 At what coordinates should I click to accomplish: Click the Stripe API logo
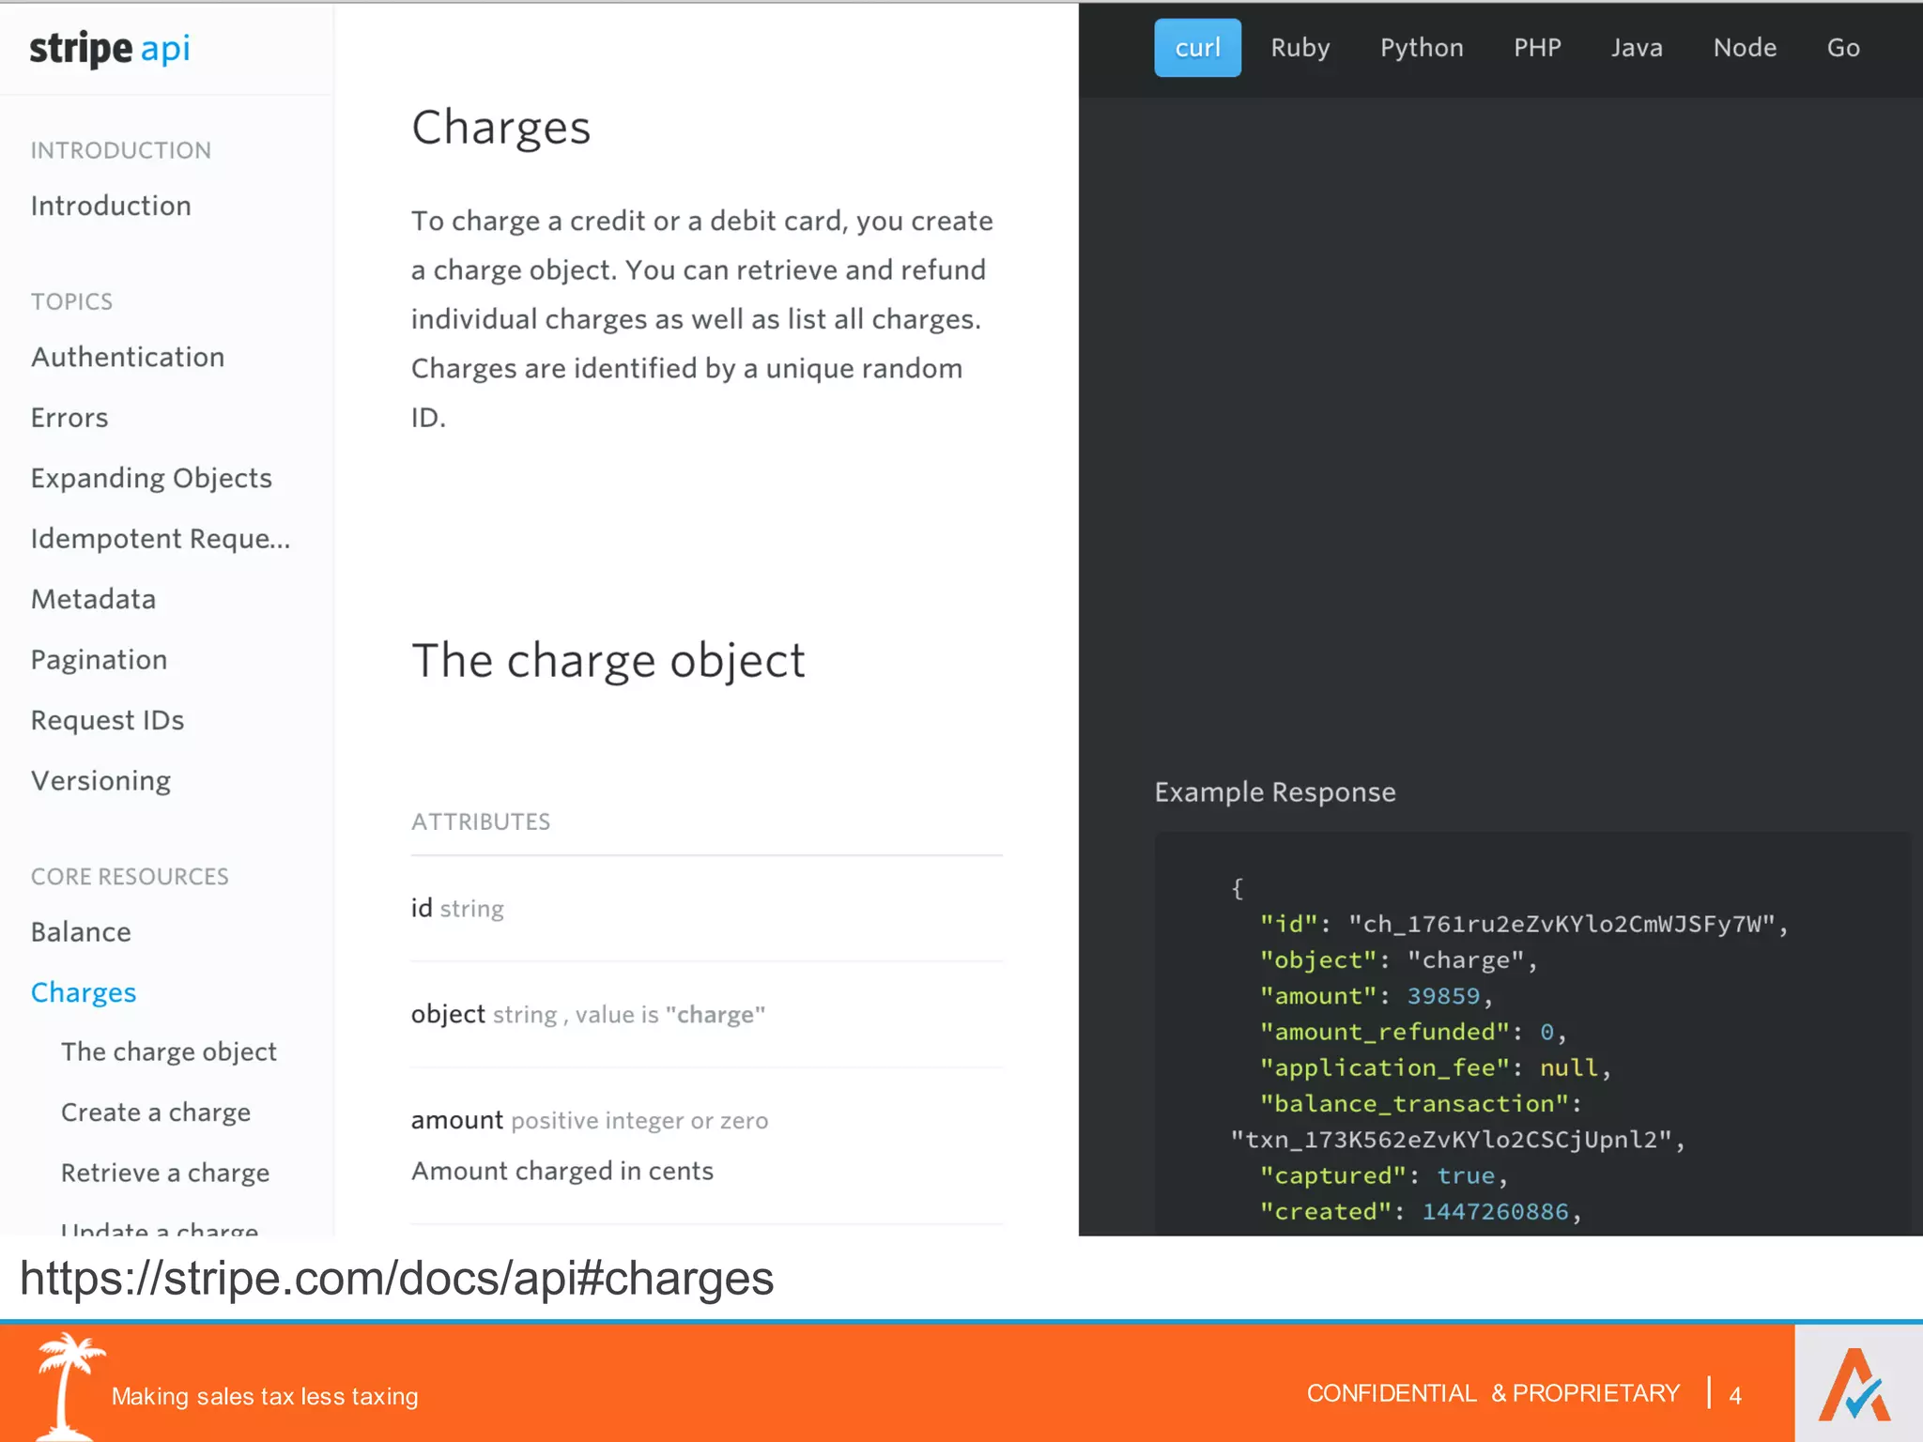(x=110, y=48)
